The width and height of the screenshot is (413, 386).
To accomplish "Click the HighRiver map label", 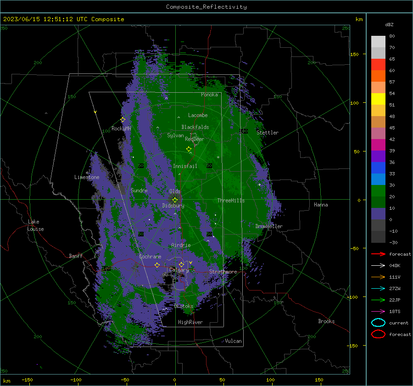I will pos(190,322).
